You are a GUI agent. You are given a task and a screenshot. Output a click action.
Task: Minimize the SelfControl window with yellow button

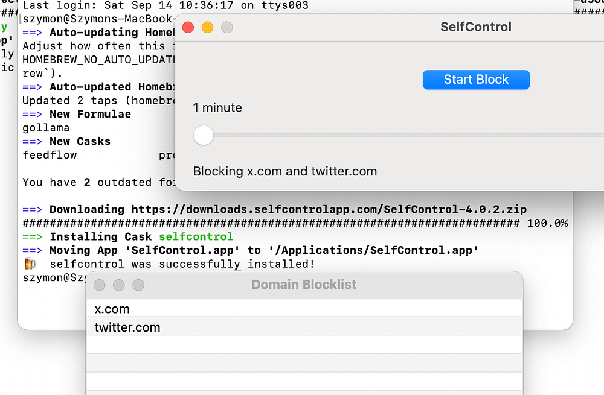click(207, 27)
